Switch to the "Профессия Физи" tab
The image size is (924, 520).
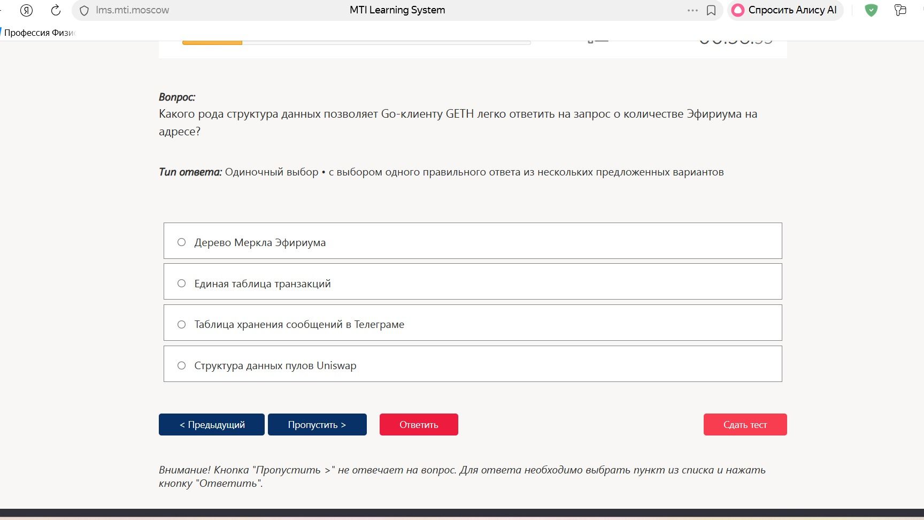click(x=40, y=33)
